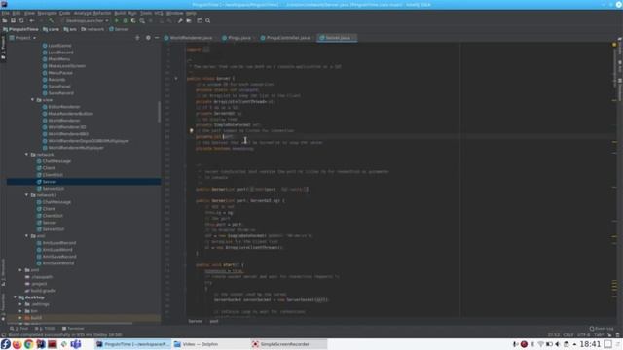Launch Firefox from the taskbar
Image resolution: width=623 pixels, height=350 pixels.
coord(18,344)
